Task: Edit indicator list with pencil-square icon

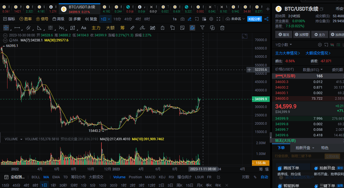Action: click(x=218, y=177)
